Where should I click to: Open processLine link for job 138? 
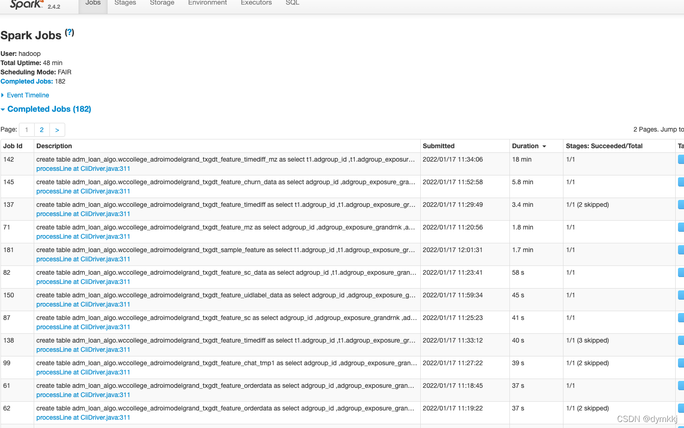pyautogui.click(x=83, y=350)
